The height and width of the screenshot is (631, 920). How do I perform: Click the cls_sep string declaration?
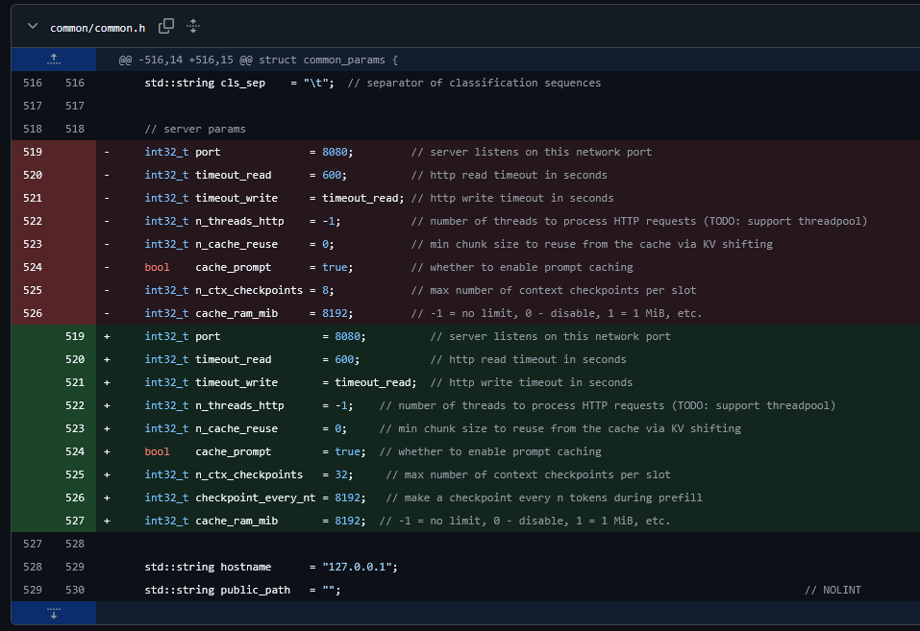239,83
